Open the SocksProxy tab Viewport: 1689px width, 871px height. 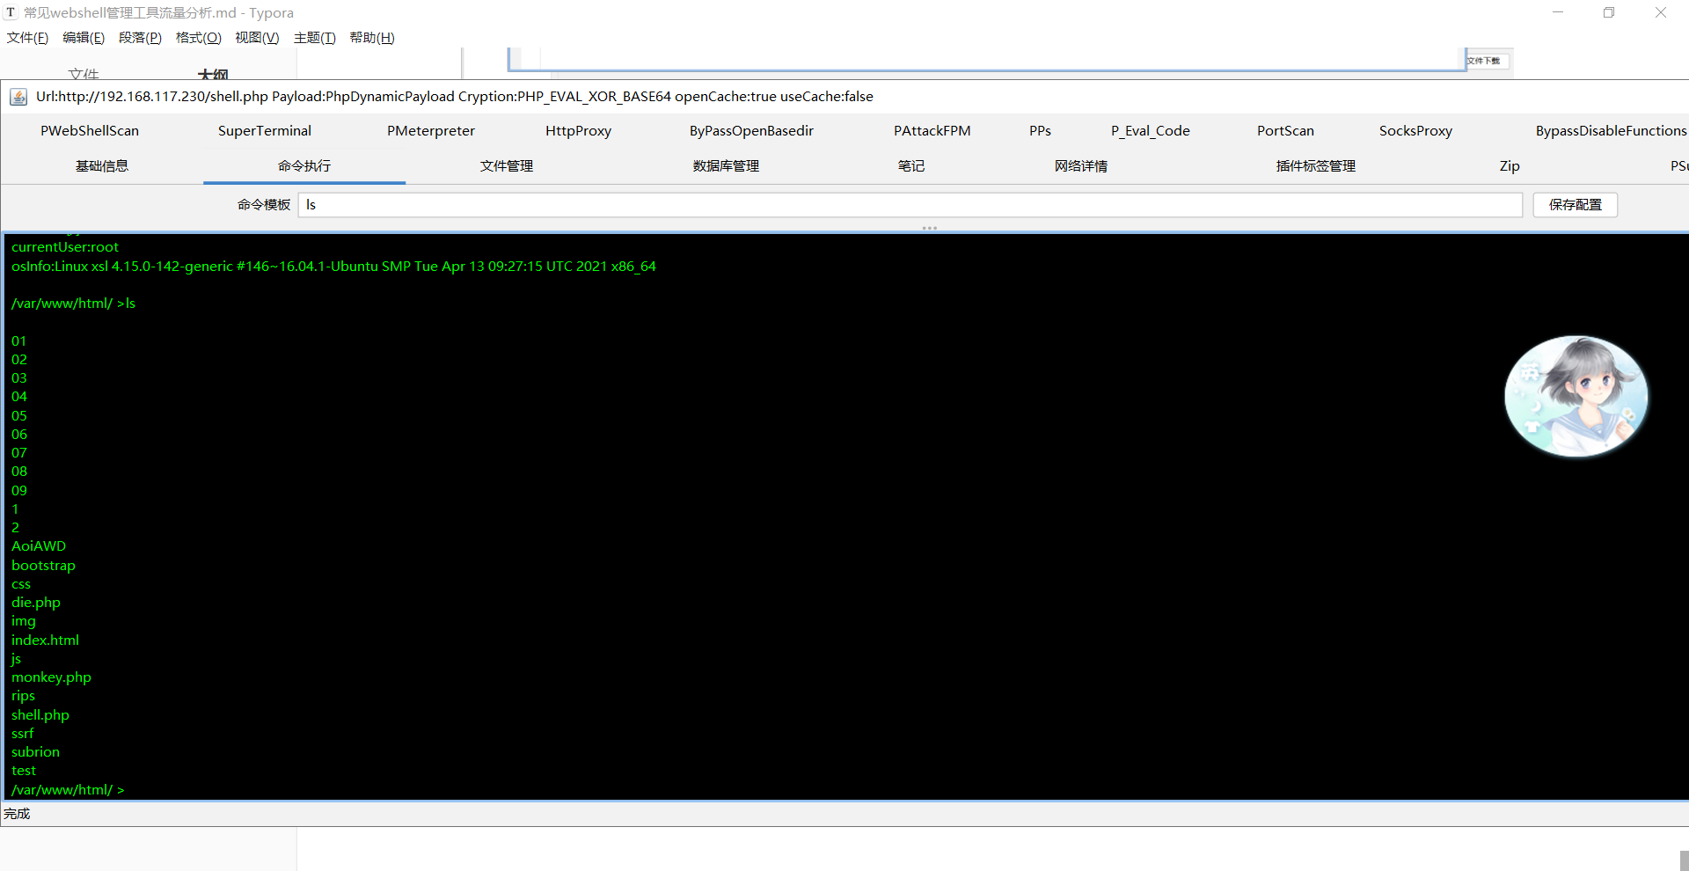click(x=1415, y=131)
